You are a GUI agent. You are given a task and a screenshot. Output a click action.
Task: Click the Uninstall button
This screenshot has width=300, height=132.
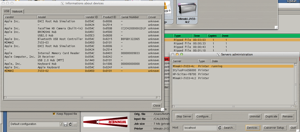click(x=255, y=116)
